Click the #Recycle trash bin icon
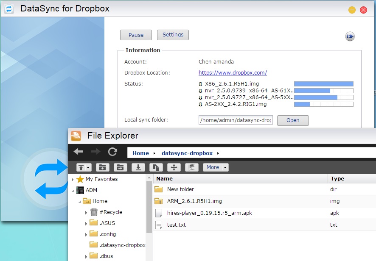 point(94,212)
